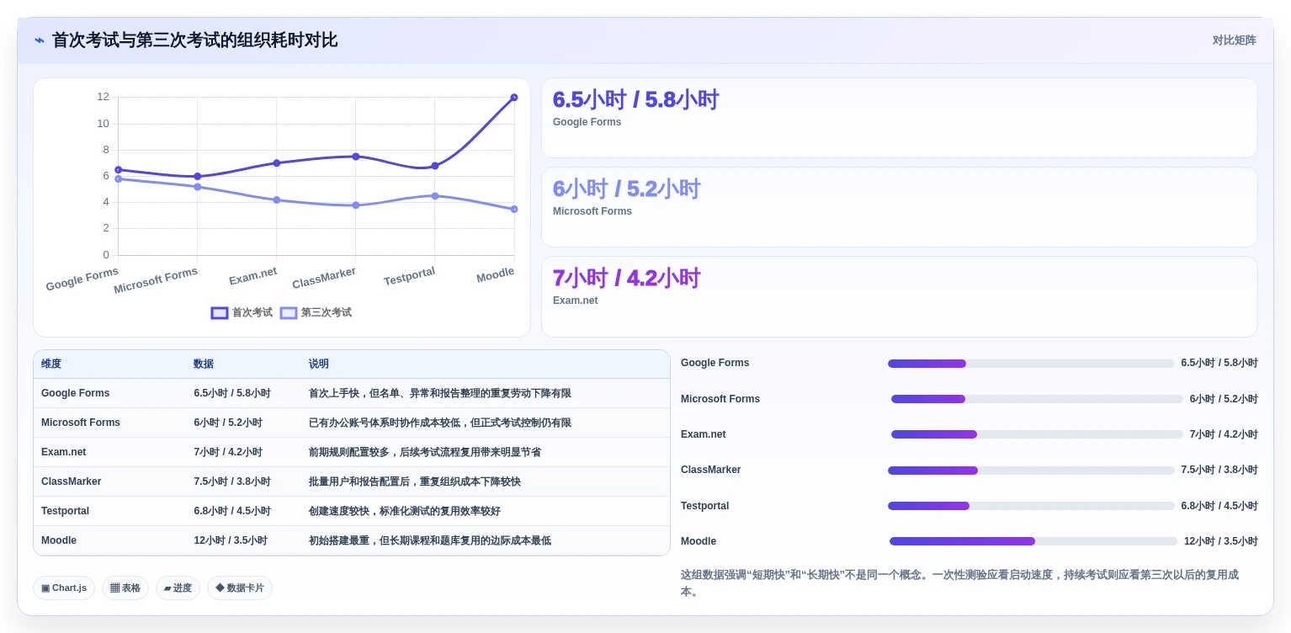
Task: Select the Microsoft Forms table row name
Action: [x=81, y=423]
